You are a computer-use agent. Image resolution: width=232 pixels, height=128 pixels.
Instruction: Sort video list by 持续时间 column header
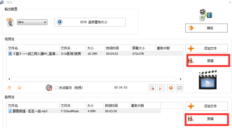[x=117, y=48]
